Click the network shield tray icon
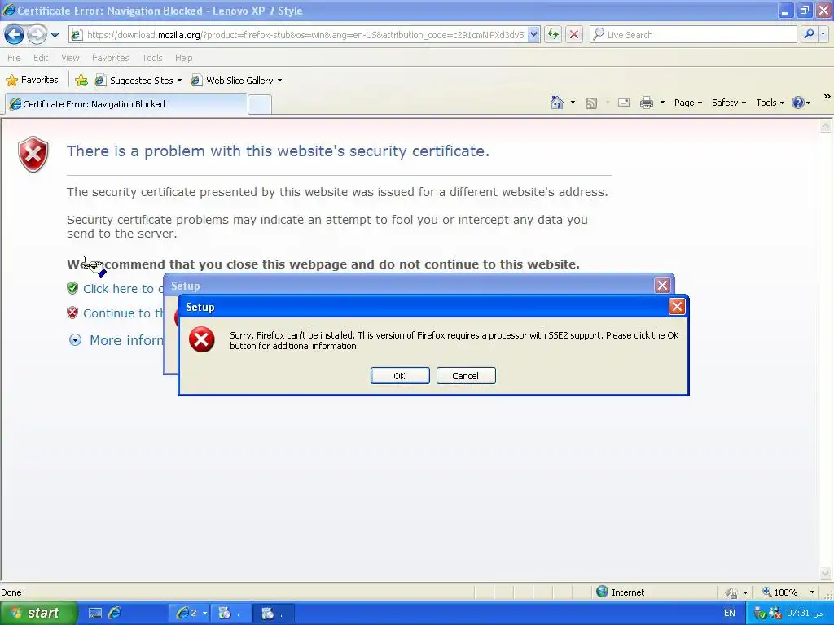Image resolution: width=834 pixels, height=625 pixels. [760, 614]
